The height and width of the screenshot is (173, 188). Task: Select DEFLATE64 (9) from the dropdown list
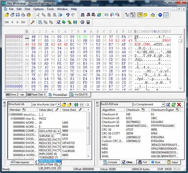pyautogui.click(x=50, y=165)
